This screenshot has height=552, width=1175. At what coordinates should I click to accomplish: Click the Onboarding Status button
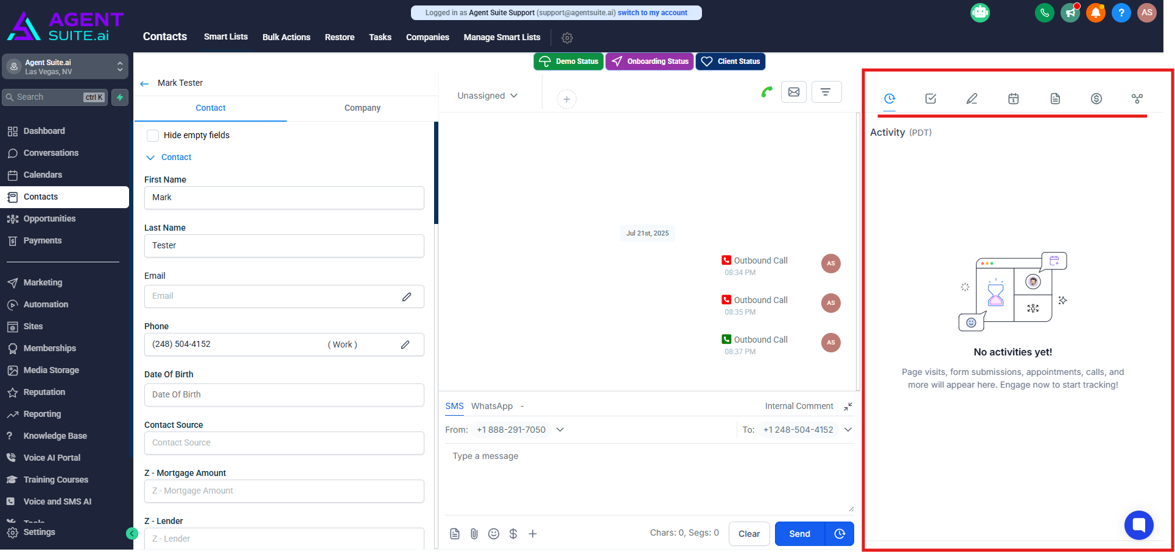click(x=650, y=61)
